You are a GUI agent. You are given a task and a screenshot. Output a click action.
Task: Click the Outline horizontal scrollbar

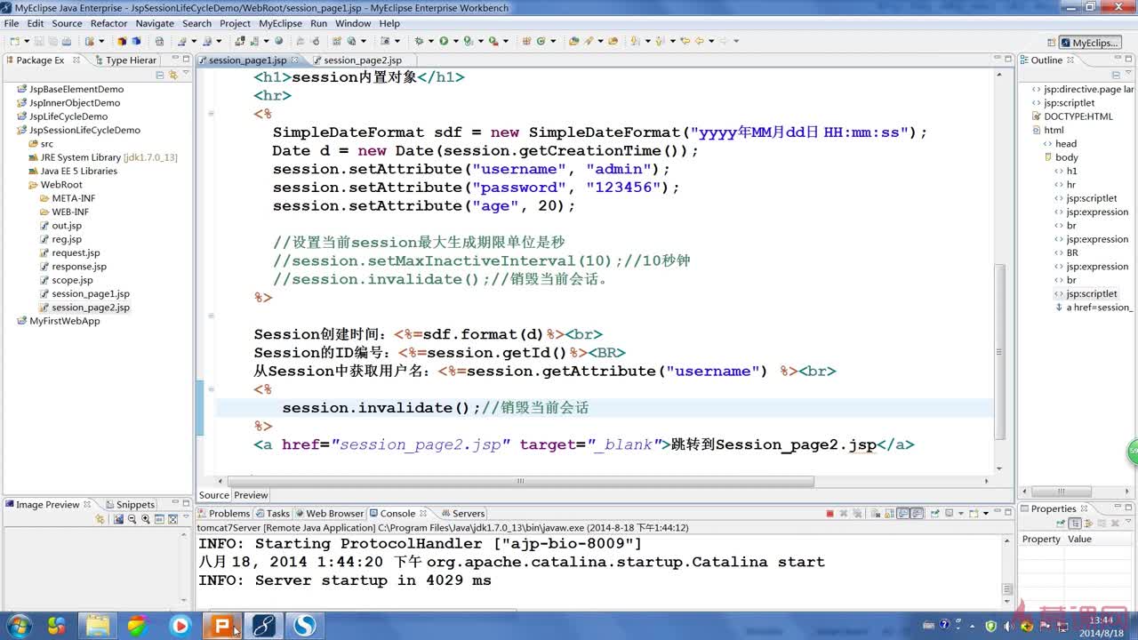coord(1062,491)
